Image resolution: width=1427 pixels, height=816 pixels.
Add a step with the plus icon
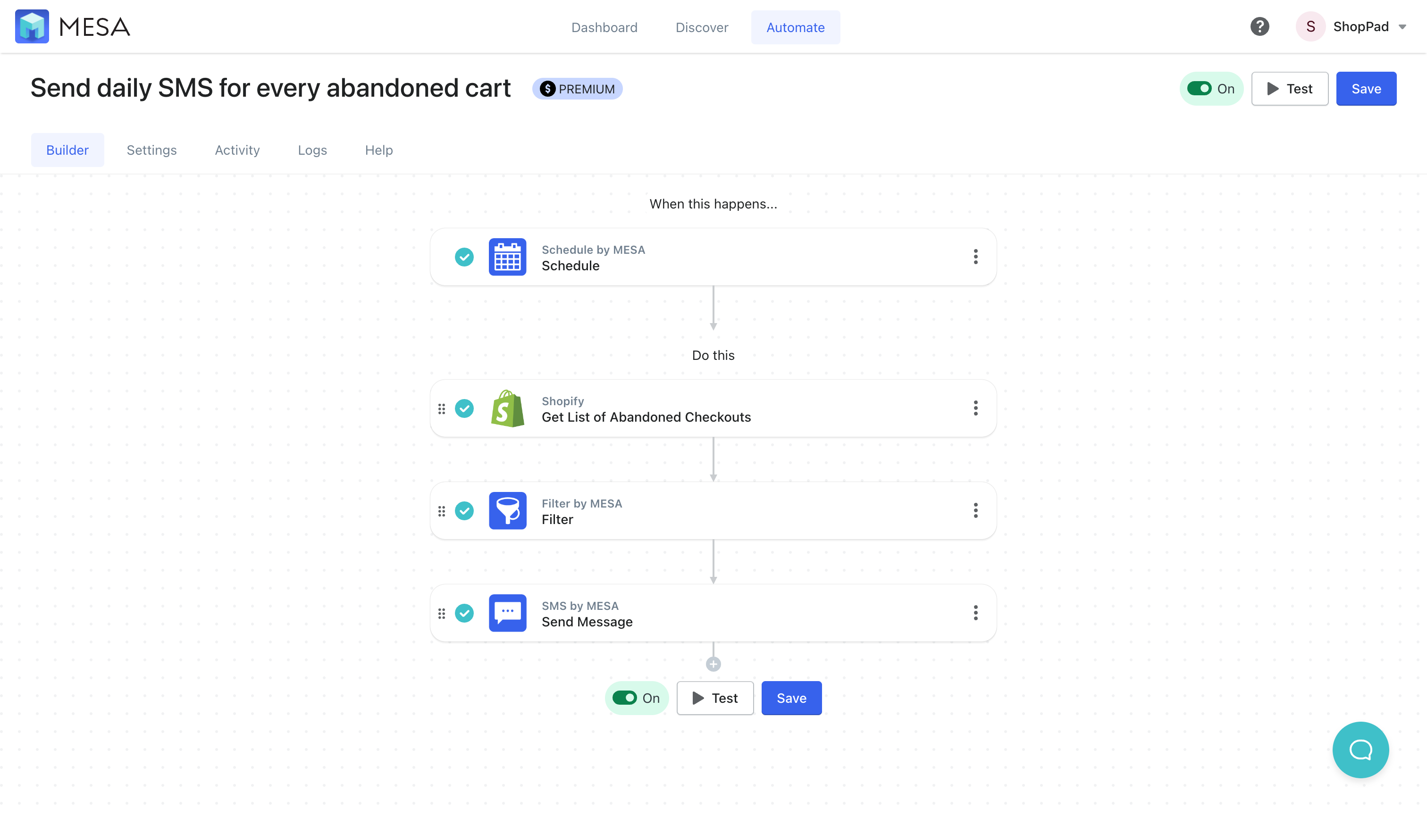click(x=713, y=664)
